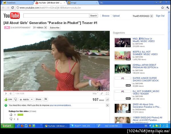Open the f(x) HOT SUMMER MUSIC VIDEO TEASER link
Screen dimensions: 171x134
146,93
